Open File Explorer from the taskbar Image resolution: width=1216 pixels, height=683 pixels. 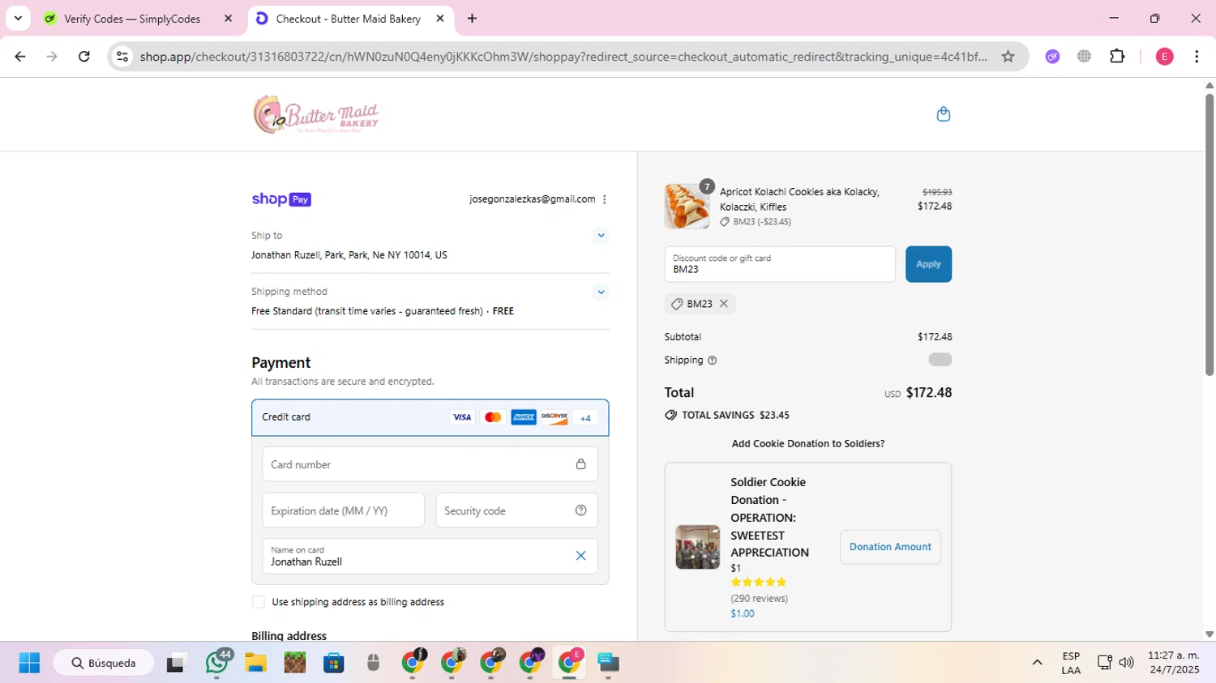click(256, 663)
